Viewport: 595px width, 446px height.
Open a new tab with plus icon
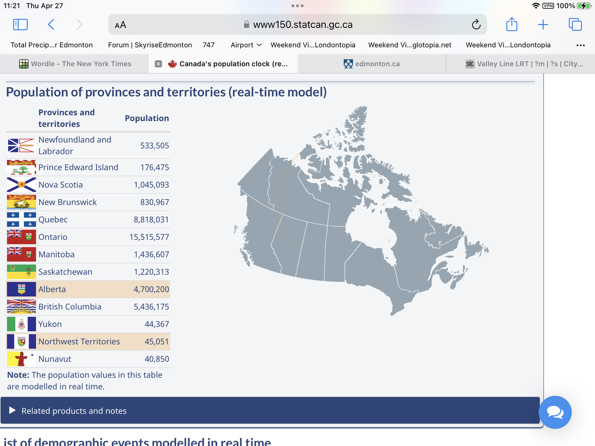[x=543, y=25]
